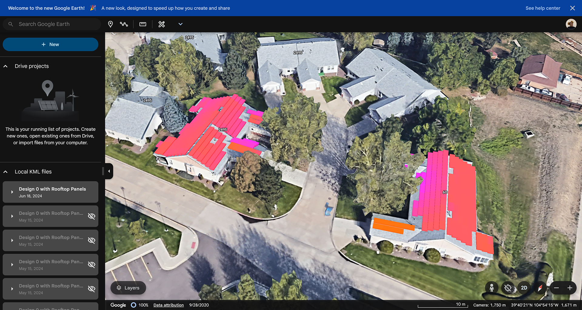This screenshot has height=310, width=582.
Task: Collapse the Local KML files section
Action: (x=5, y=172)
